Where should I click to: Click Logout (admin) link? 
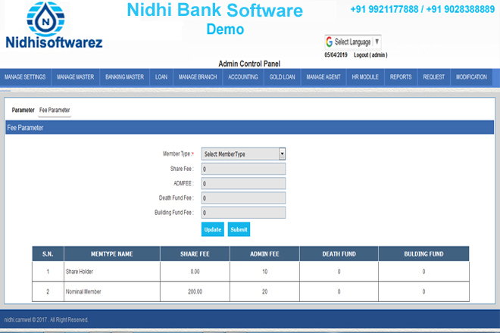coord(370,54)
